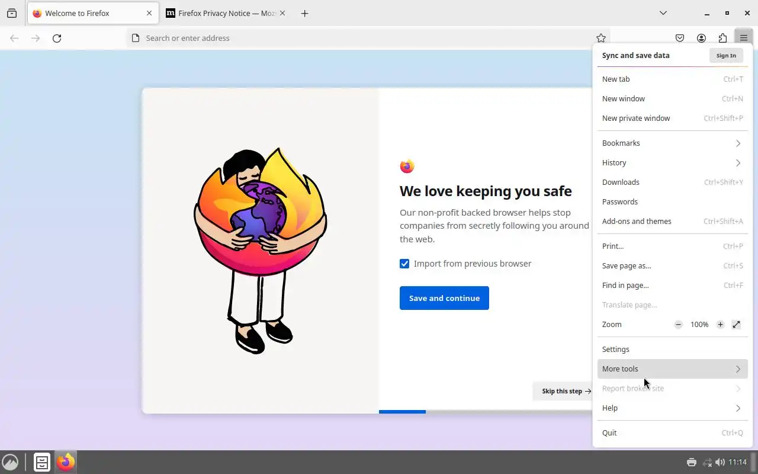
Task: Choose Find in page...
Action: [673, 285]
